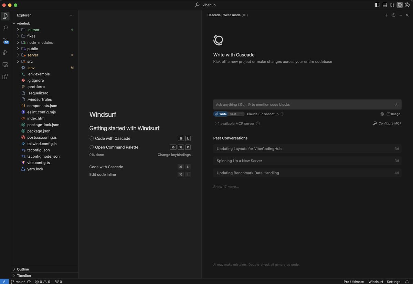This screenshot has width=413, height=284.
Task: Click the ports indicator showing 0
Action: pos(58,282)
